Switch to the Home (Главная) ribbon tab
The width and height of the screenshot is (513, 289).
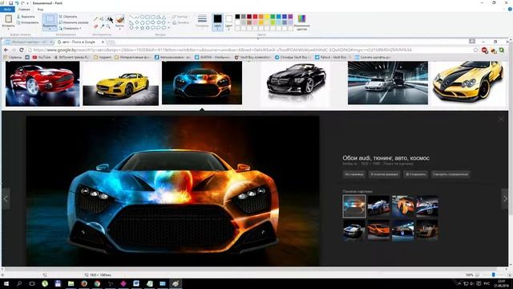24,9
